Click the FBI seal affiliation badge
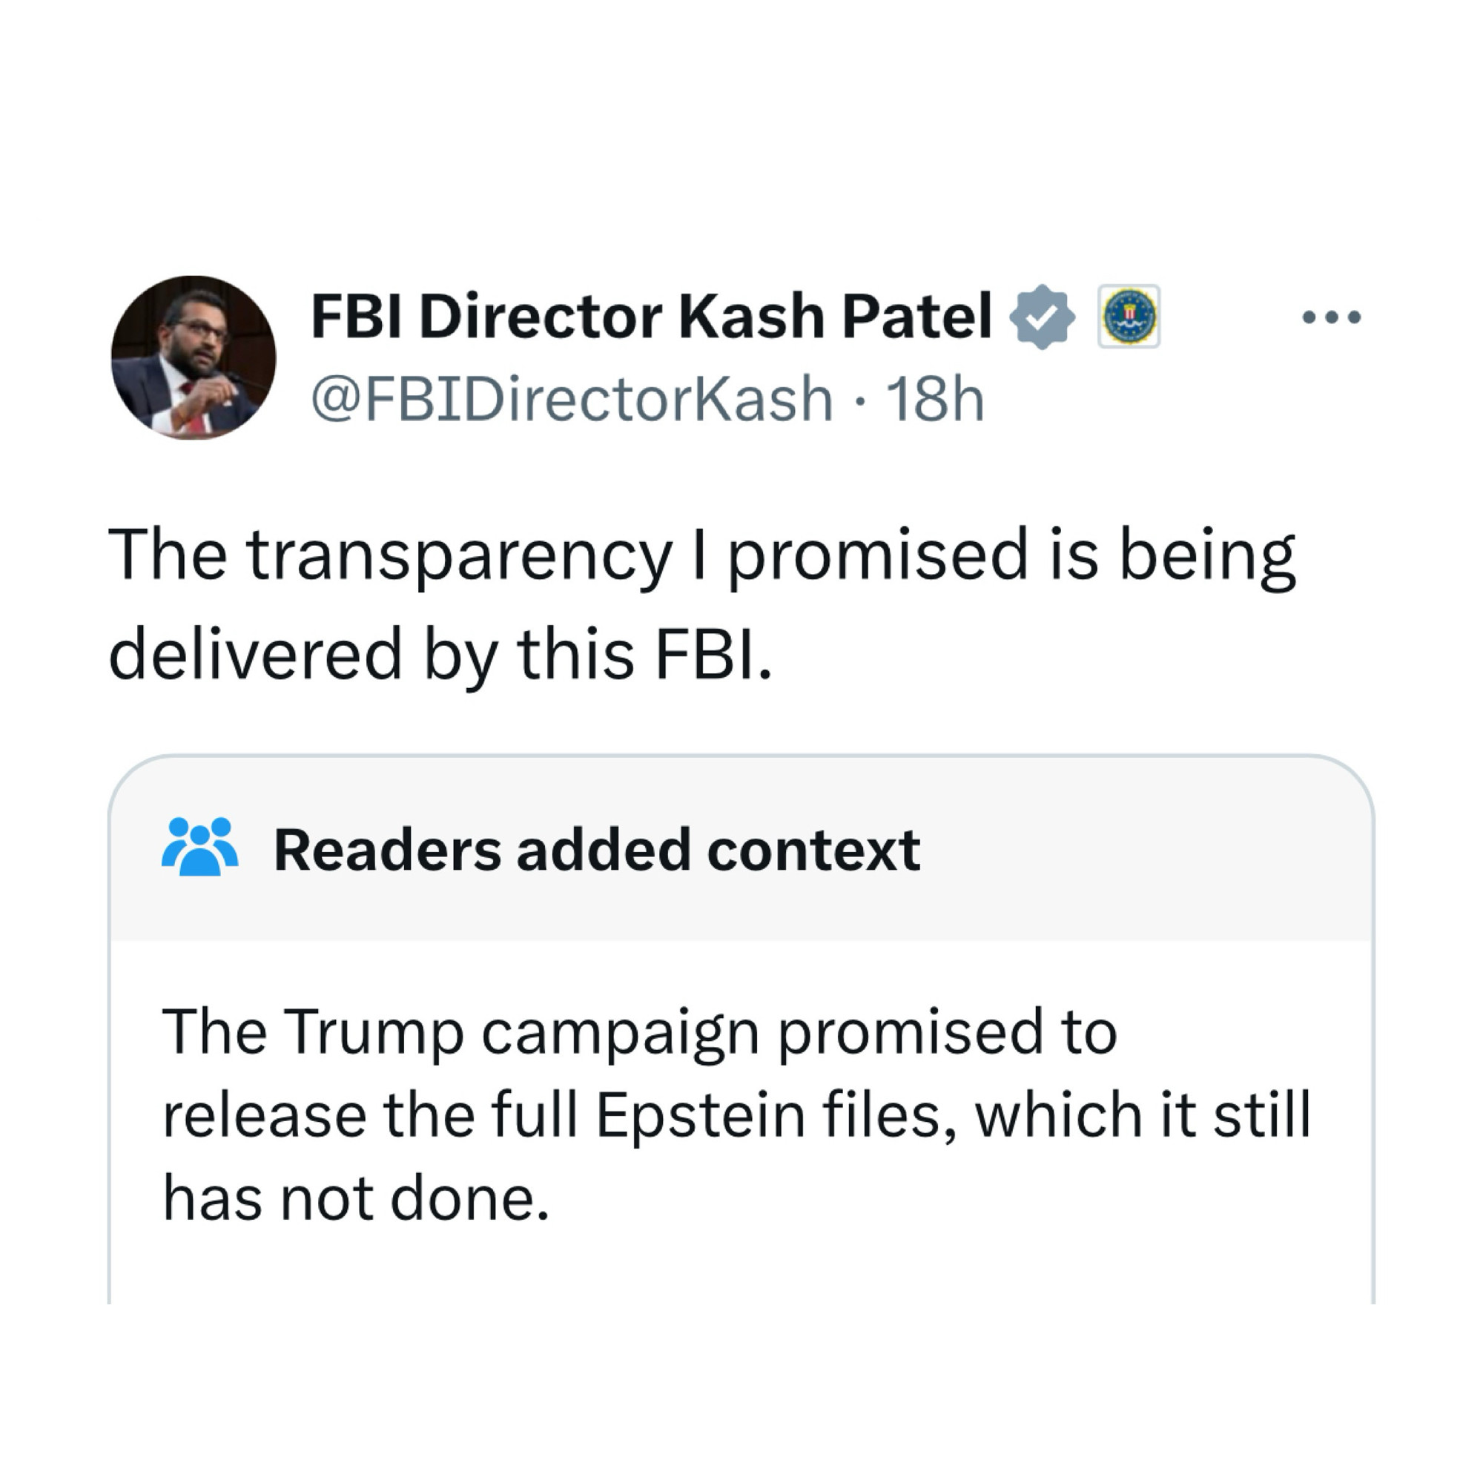This screenshot has width=1483, height=1483. (x=1129, y=317)
